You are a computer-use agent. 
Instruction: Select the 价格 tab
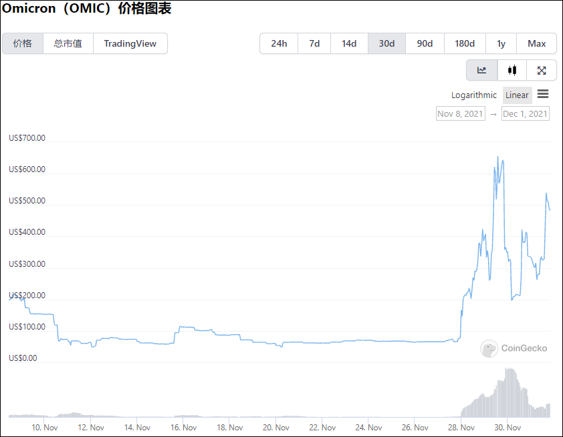[x=23, y=43]
